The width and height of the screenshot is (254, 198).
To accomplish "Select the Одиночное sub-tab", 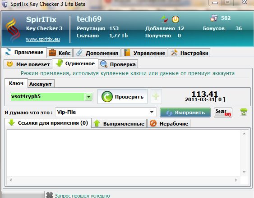I will (x=75, y=63).
